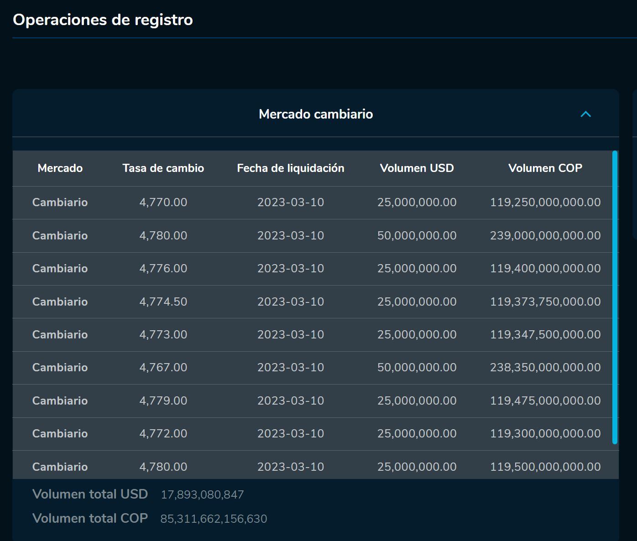Click the blue chevron icon above the table
Image resolution: width=637 pixels, height=541 pixels.
tap(585, 114)
